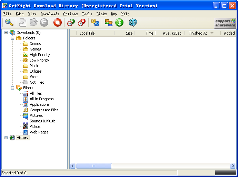Click the horizontal scrollbar left arrow
Screen dimensions: 238x177
(x=73, y=166)
